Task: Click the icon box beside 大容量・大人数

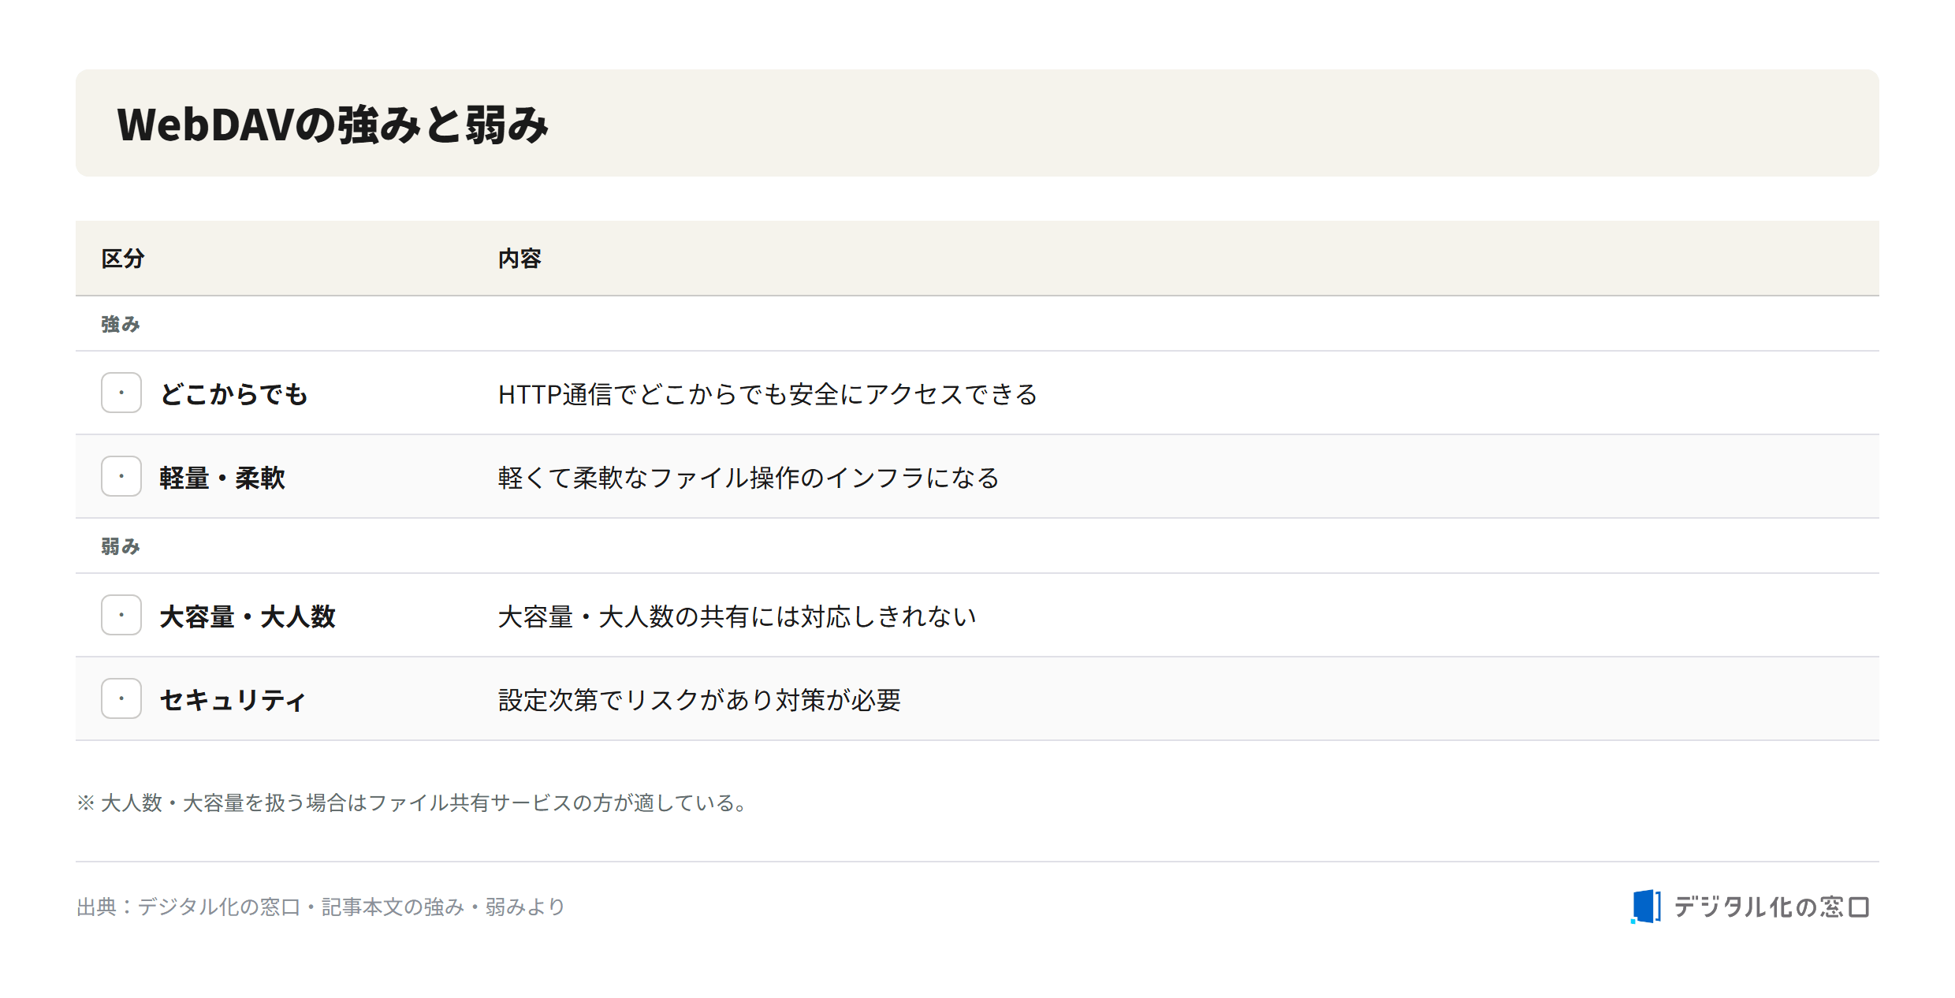Action: [x=121, y=615]
